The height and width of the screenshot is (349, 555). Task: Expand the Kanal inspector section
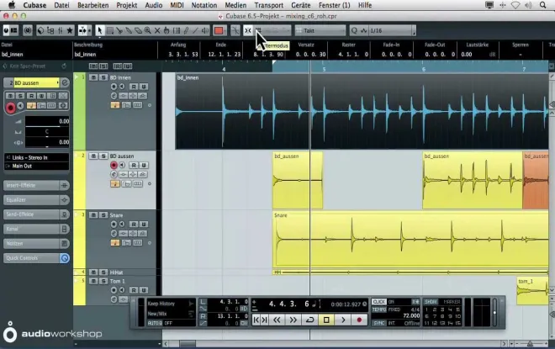[x=36, y=229]
